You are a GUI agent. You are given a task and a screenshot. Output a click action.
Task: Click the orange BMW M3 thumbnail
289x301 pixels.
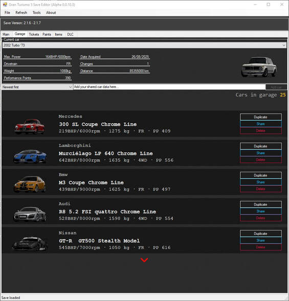pos(30,184)
